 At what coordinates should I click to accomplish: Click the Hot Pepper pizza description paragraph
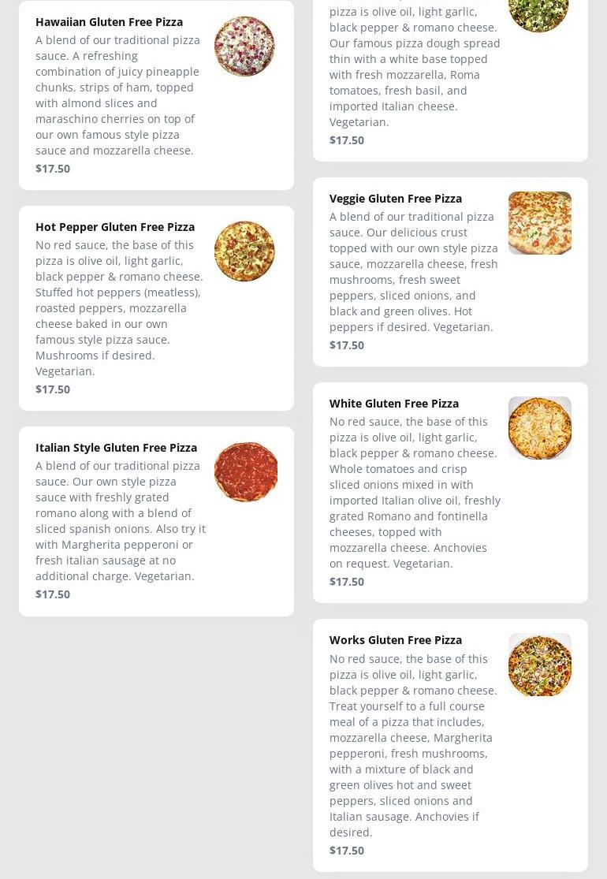pos(119,308)
